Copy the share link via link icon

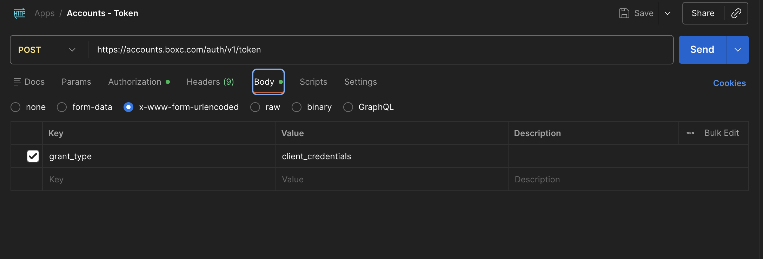tap(736, 13)
